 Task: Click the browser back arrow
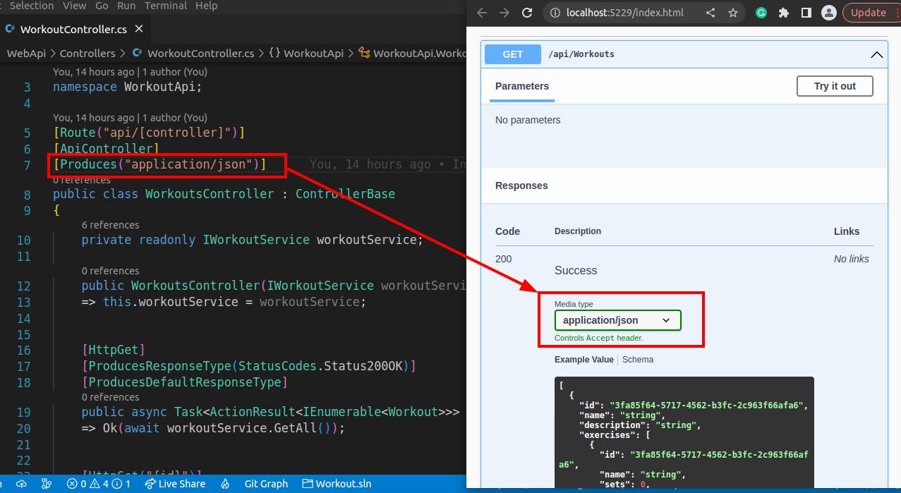coord(482,13)
